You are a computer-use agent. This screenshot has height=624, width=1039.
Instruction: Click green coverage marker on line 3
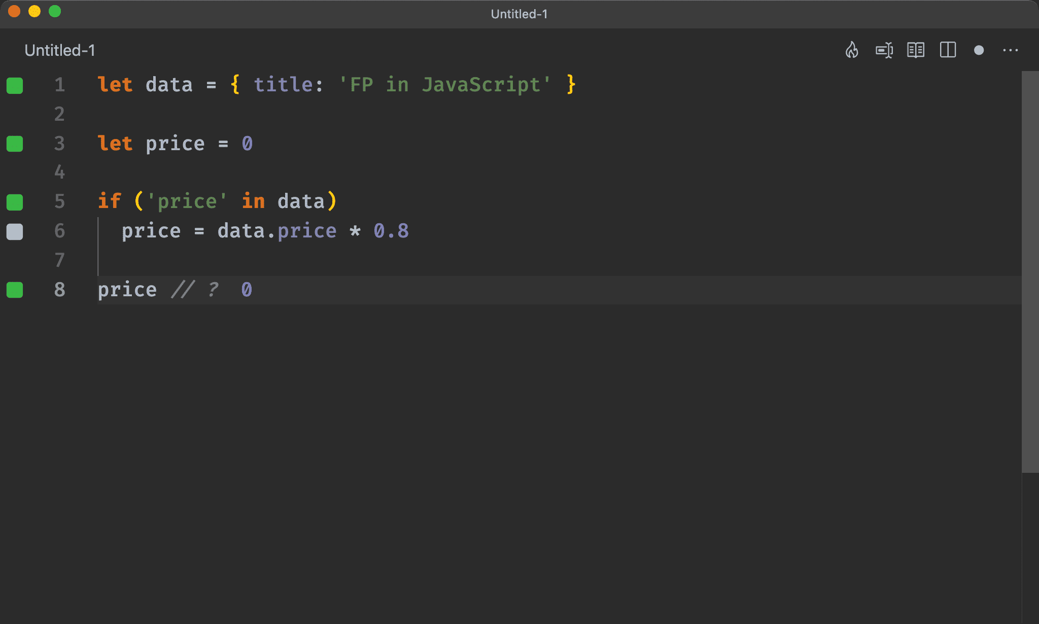click(x=15, y=144)
